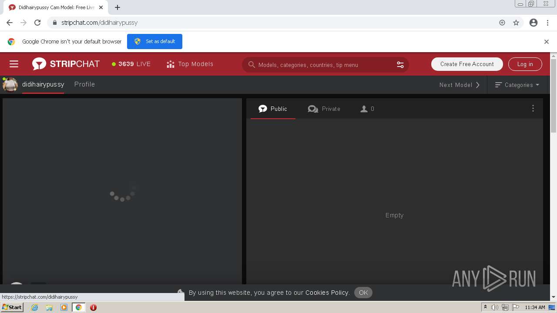Click the red Opera-style icon in taskbar
Viewport: 557px width, 313px height.
pos(93,307)
